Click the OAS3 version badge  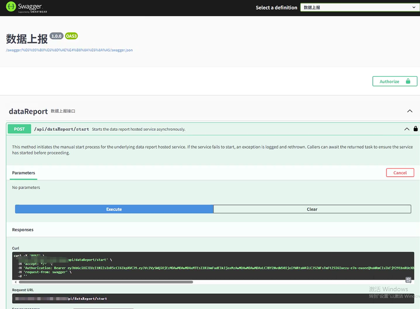71,36
